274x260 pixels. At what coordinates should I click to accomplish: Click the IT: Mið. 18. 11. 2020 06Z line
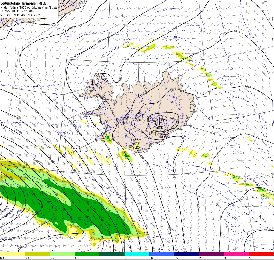pyautogui.click(x=17, y=11)
